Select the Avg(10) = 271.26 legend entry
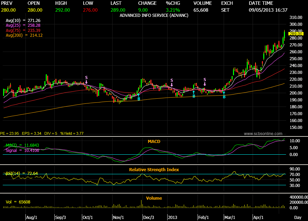 click(x=23, y=20)
